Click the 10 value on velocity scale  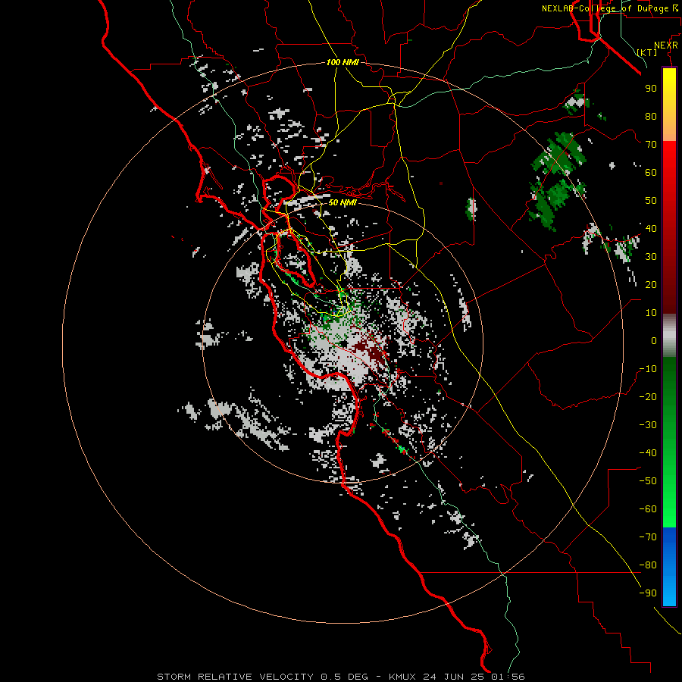pos(651,313)
